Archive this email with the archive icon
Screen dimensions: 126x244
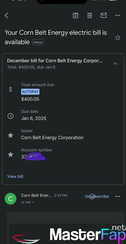pyautogui.click(x=75, y=16)
